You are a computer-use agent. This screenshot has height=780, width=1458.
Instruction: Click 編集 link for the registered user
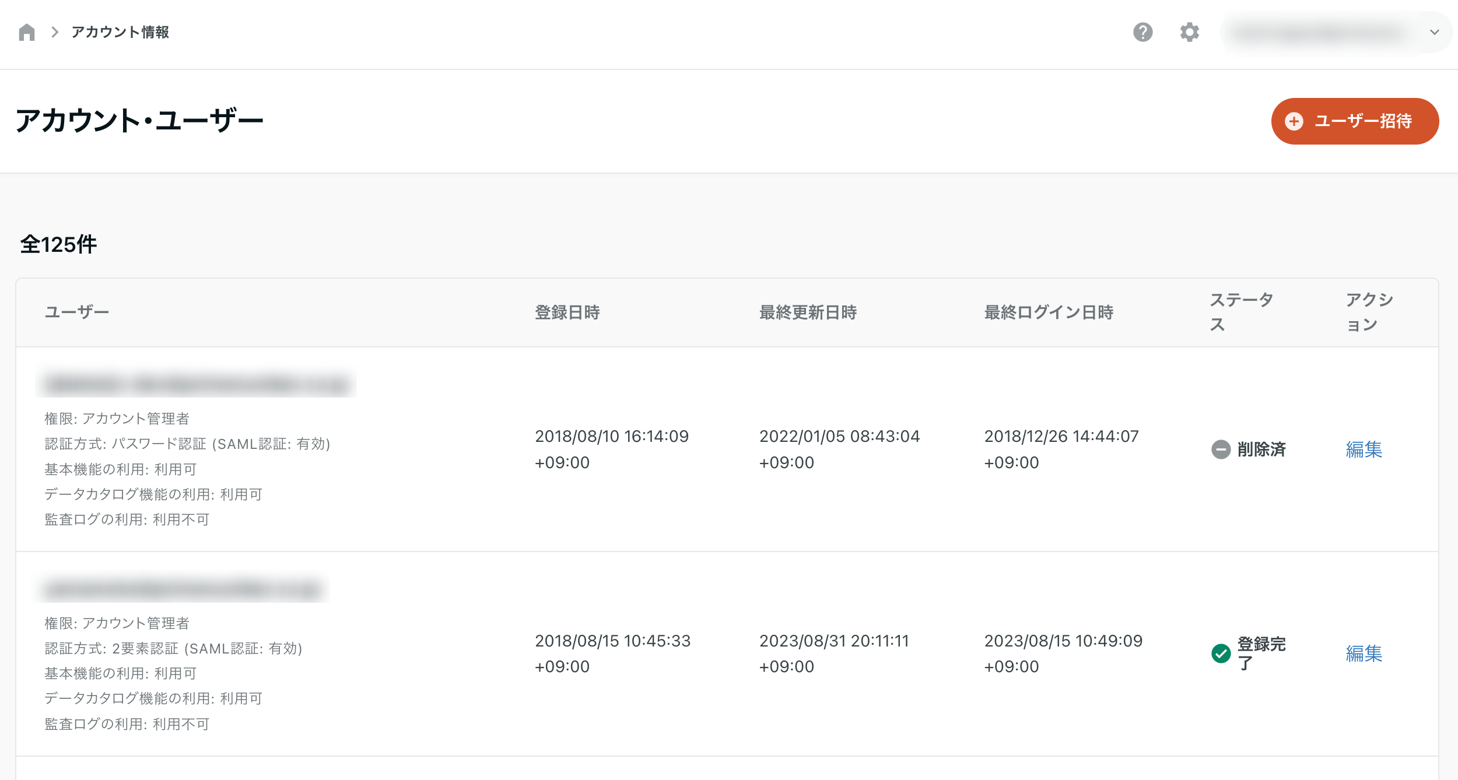[x=1364, y=653]
